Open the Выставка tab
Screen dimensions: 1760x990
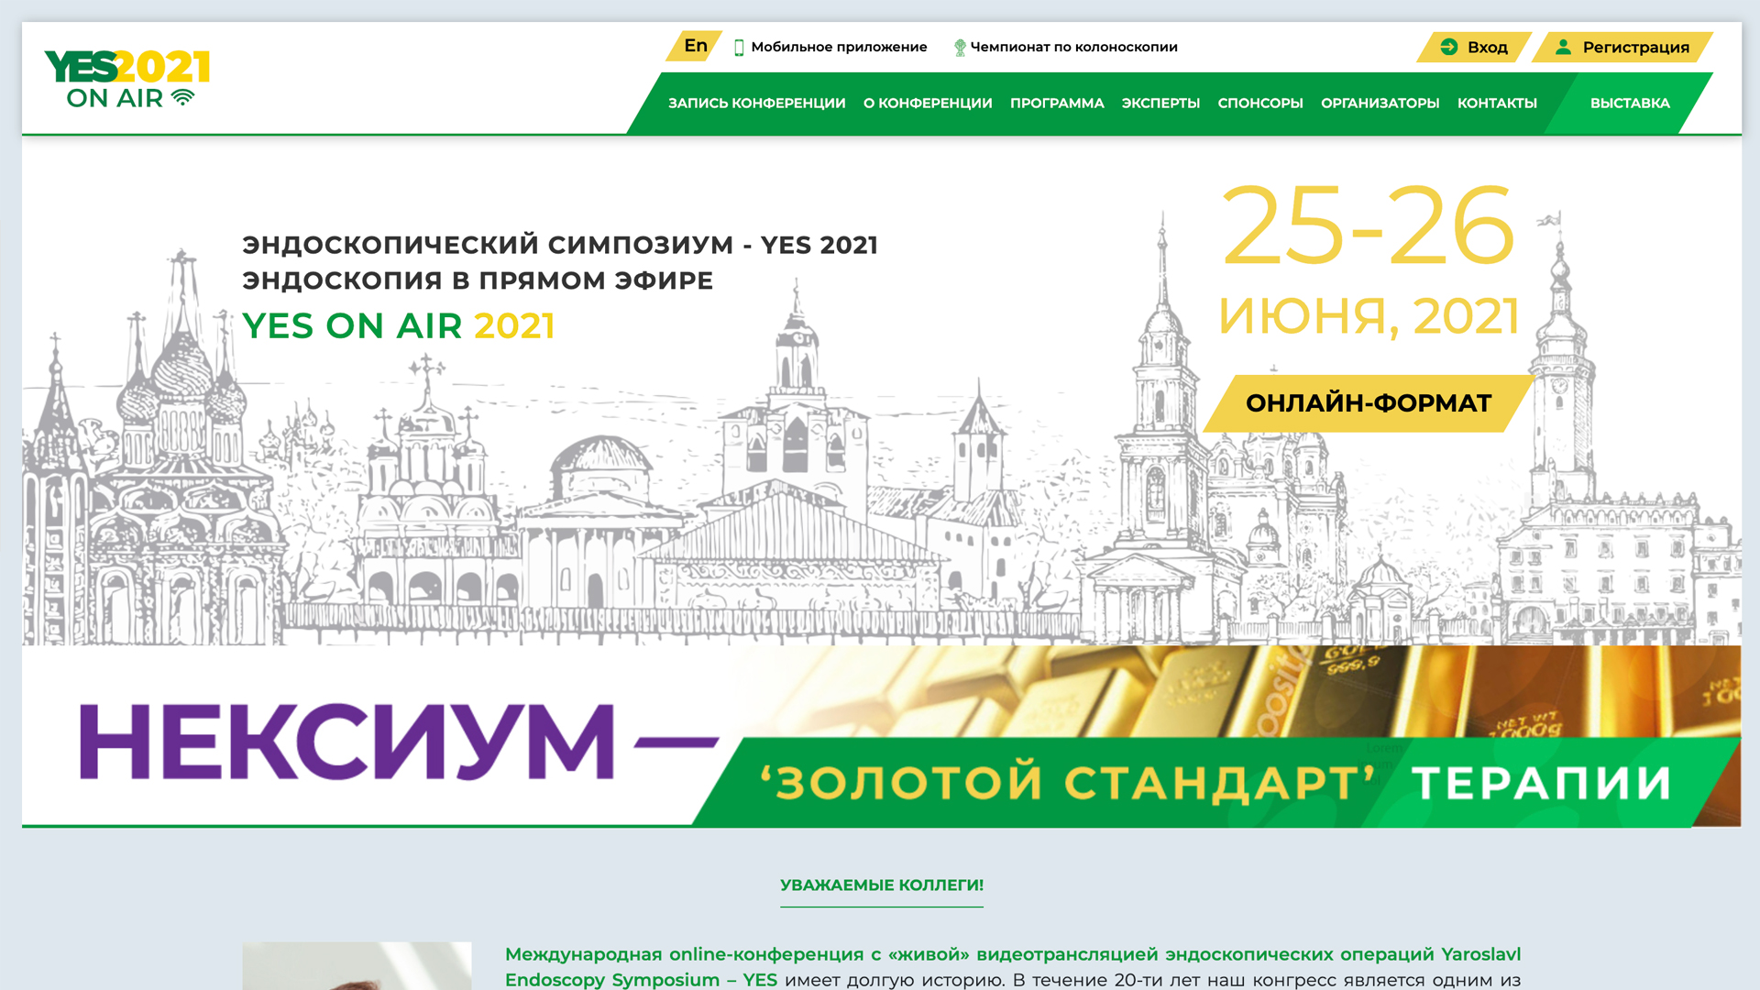click(1629, 104)
